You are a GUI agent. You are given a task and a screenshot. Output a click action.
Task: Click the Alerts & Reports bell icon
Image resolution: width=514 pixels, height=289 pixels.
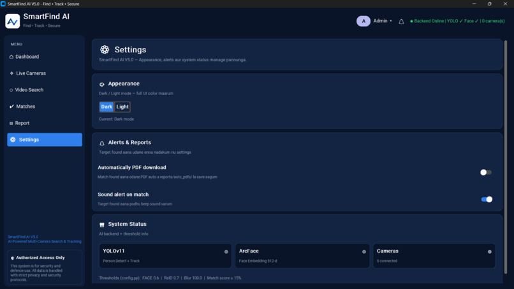point(102,143)
